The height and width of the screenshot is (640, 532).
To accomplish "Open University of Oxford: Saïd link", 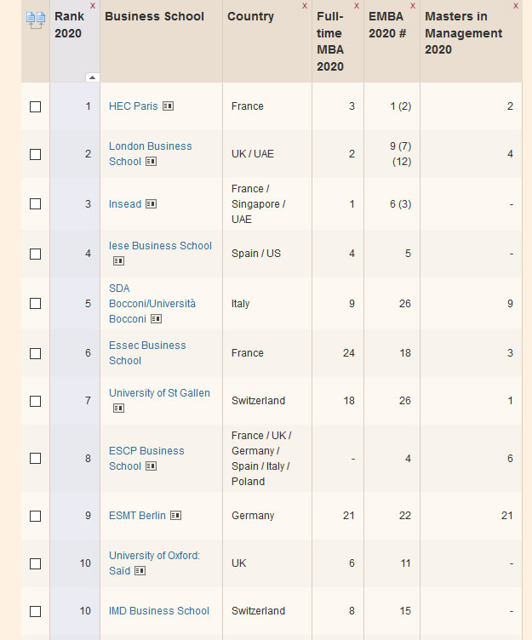I will [154, 563].
